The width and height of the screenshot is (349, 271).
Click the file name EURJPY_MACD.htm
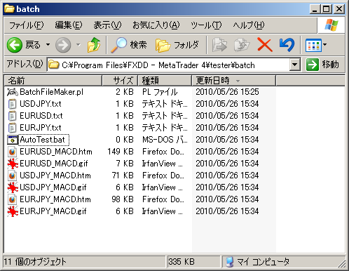tap(55, 199)
